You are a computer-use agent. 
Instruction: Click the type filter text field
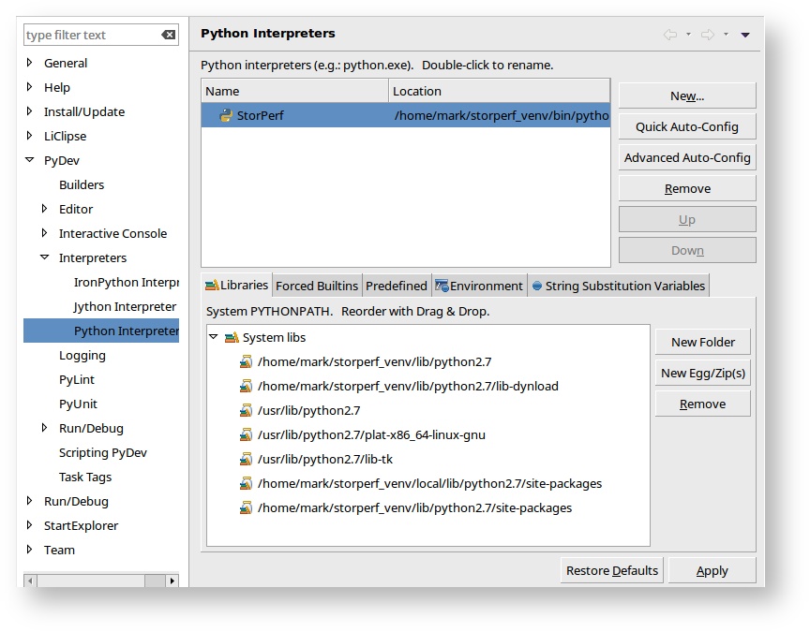91,36
